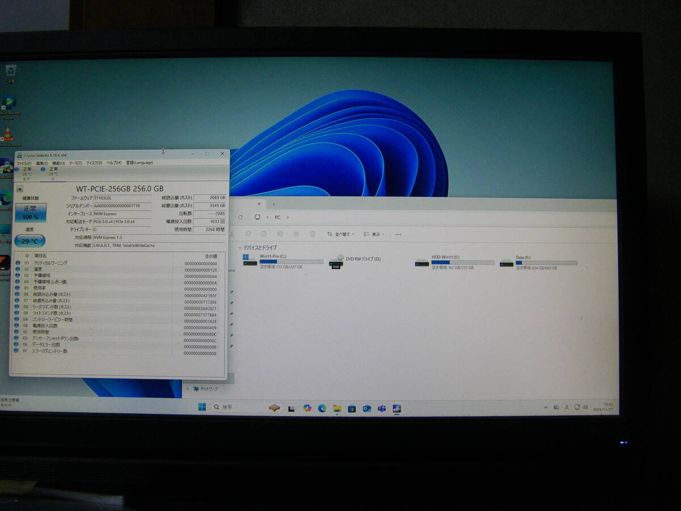Expand the ネットワーク item in Explorer sidebar
681x511 pixels.
187,389
